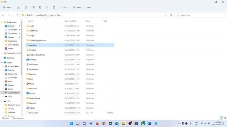The width and height of the screenshot is (227, 127).
Task: Go back with the left arrow button
Action: pos(3,15)
